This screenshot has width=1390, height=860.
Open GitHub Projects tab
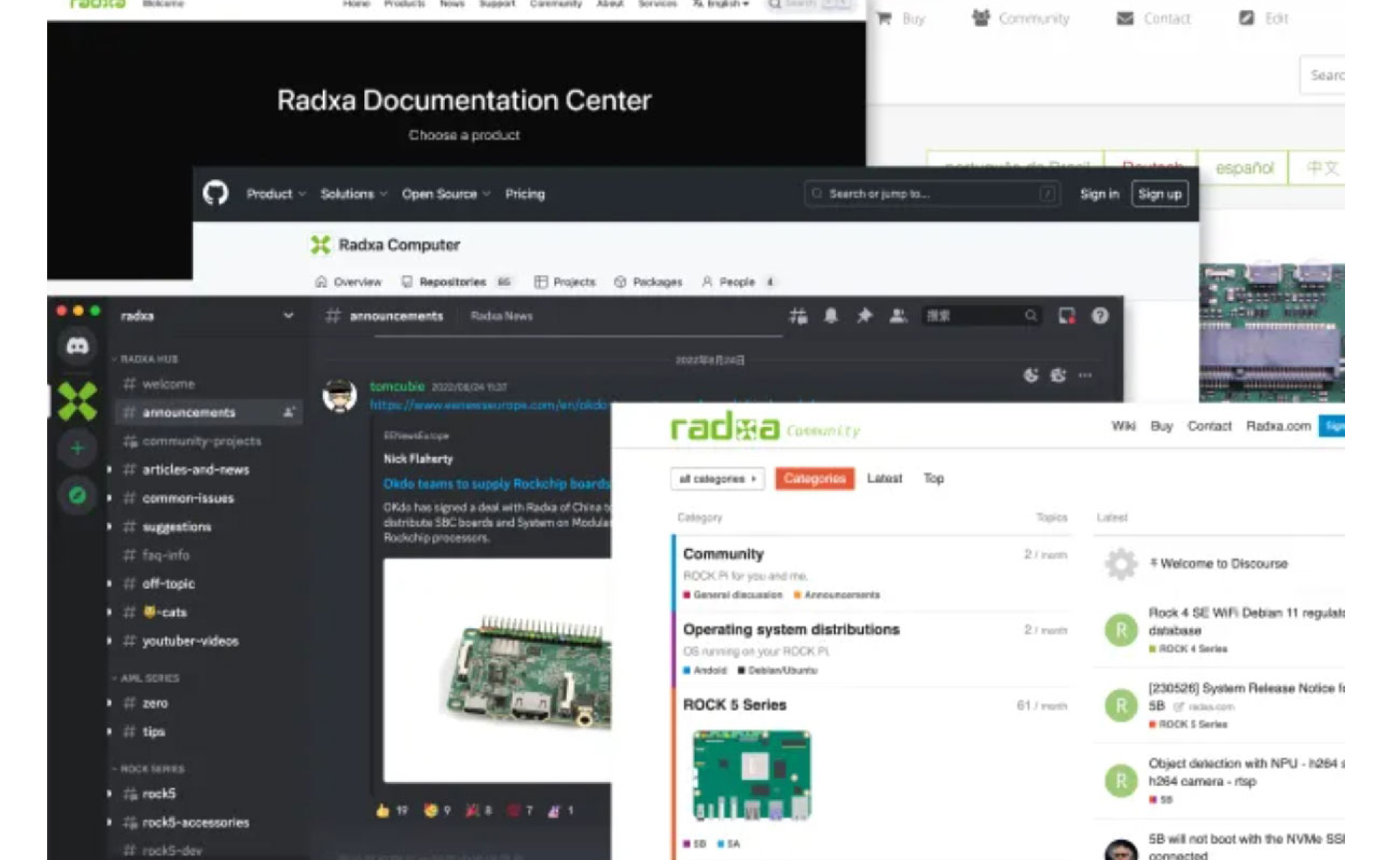[x=565, y=282]
